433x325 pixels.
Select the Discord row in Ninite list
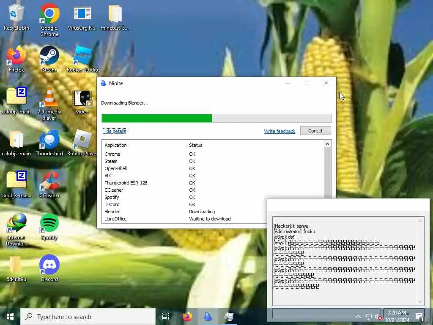point(184,204)
